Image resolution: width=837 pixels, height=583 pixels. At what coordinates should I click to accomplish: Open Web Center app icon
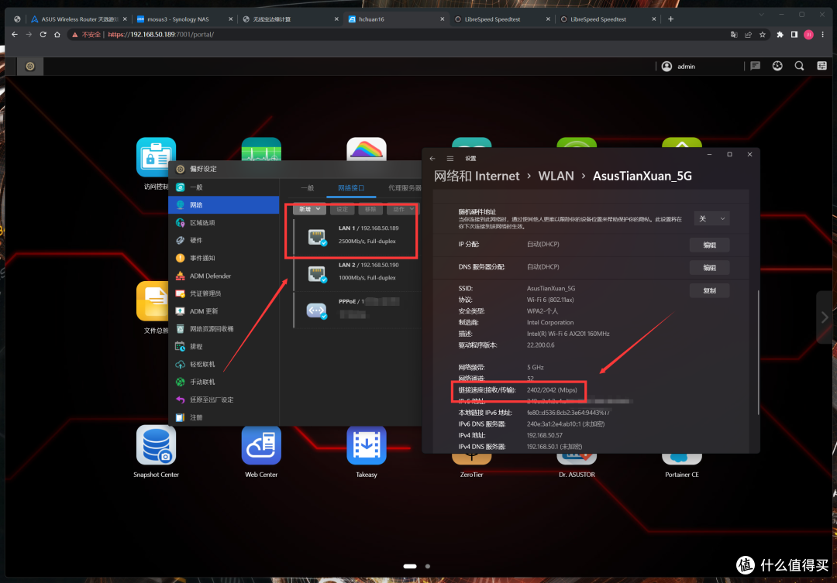[261, 445]
